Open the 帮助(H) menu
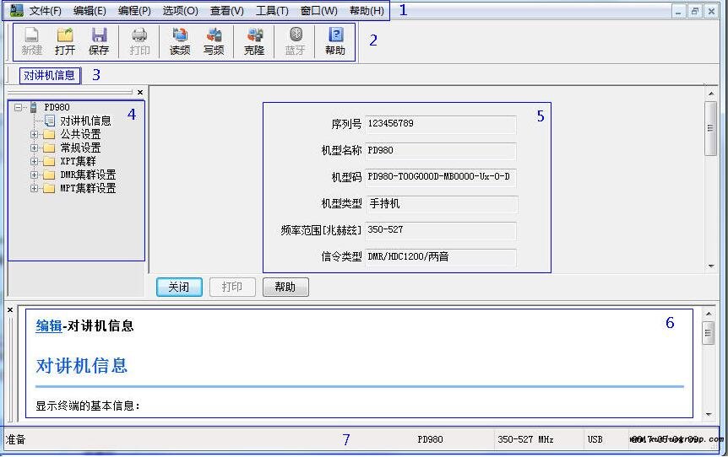The height and width of the screenshot is (457, 728). (367, 11)
